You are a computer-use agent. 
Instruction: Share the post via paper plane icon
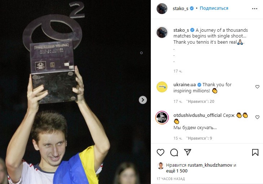click(x=188, y=152)
